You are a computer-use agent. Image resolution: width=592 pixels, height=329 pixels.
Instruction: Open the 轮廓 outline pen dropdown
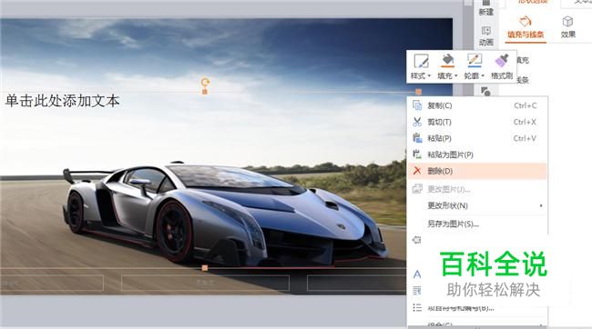pos(474,66)
